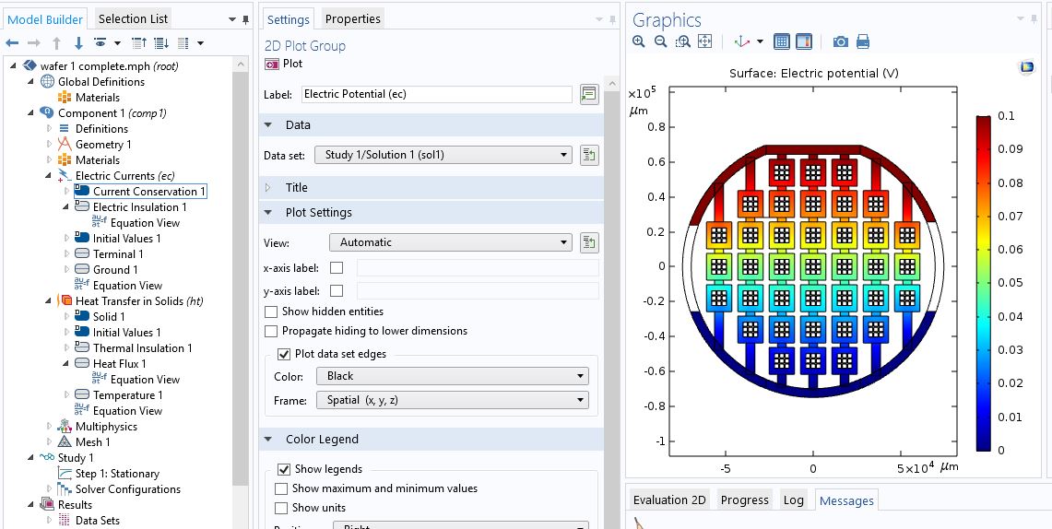The image size is (1052, 529).
Task: Enable the 'Show hidden entities' checkbox
Action: (x=271, y=312)
